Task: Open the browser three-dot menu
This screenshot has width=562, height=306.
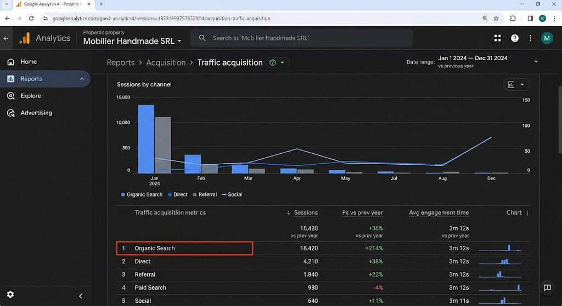Action: click(554, 18)
